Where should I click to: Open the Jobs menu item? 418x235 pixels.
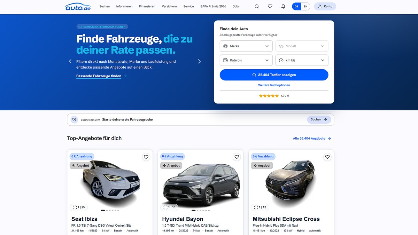click(x=236, y=6)
